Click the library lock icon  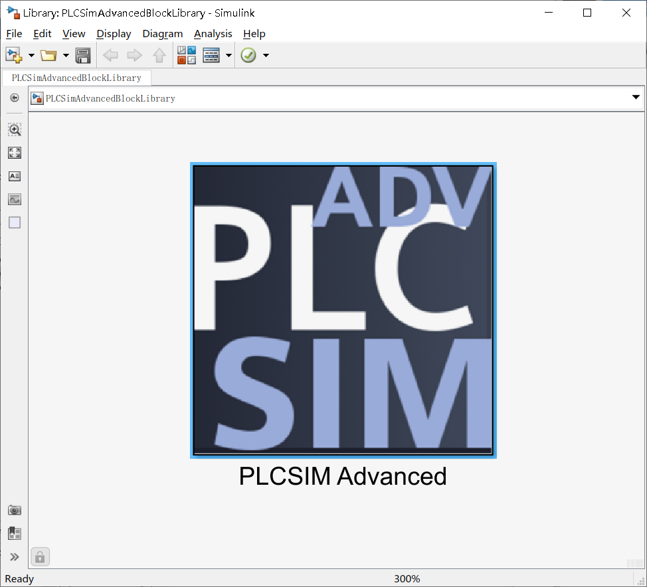pyautogui.click(x=40, y=557)
